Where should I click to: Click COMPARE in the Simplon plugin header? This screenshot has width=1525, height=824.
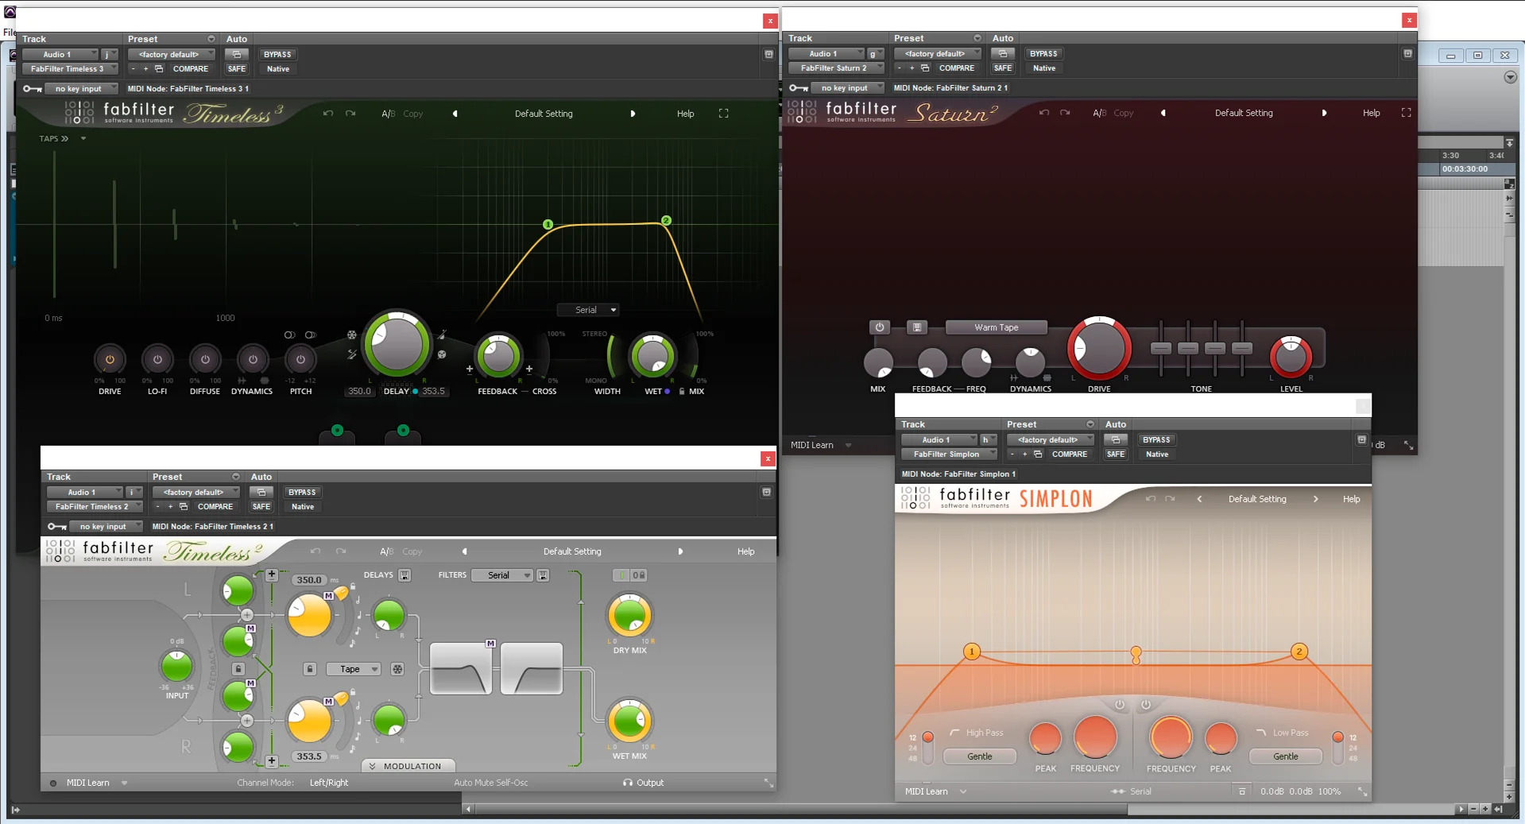pos(1069,455)
